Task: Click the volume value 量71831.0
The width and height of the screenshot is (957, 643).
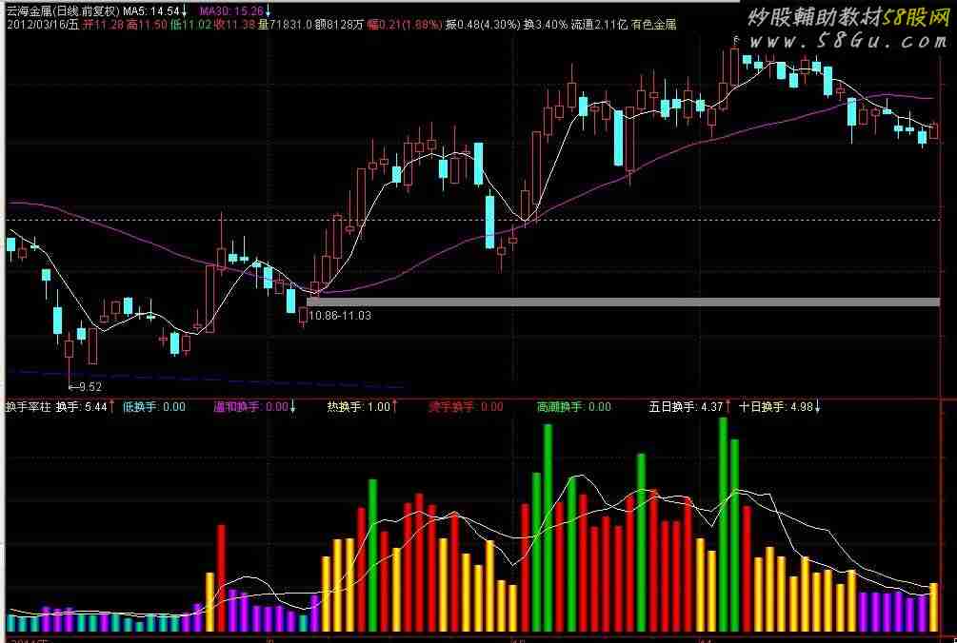Action: coord(285,25)
